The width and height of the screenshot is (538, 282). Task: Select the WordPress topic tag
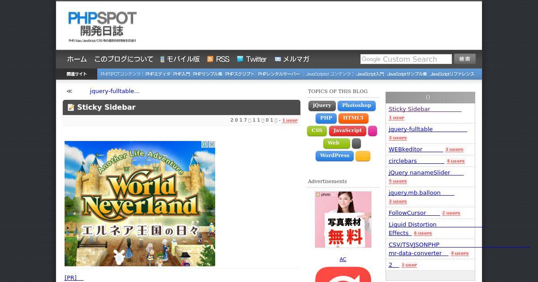(334, 156)
